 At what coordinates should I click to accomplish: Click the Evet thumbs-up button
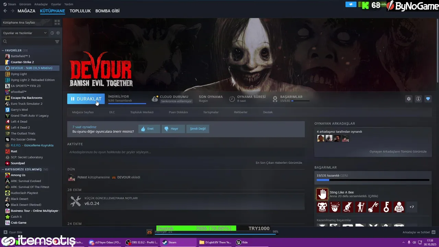pyautogui.click(x=149, y=129)
